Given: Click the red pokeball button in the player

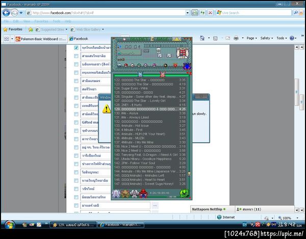Looking at the screenshot, I should tap(126, 65).
